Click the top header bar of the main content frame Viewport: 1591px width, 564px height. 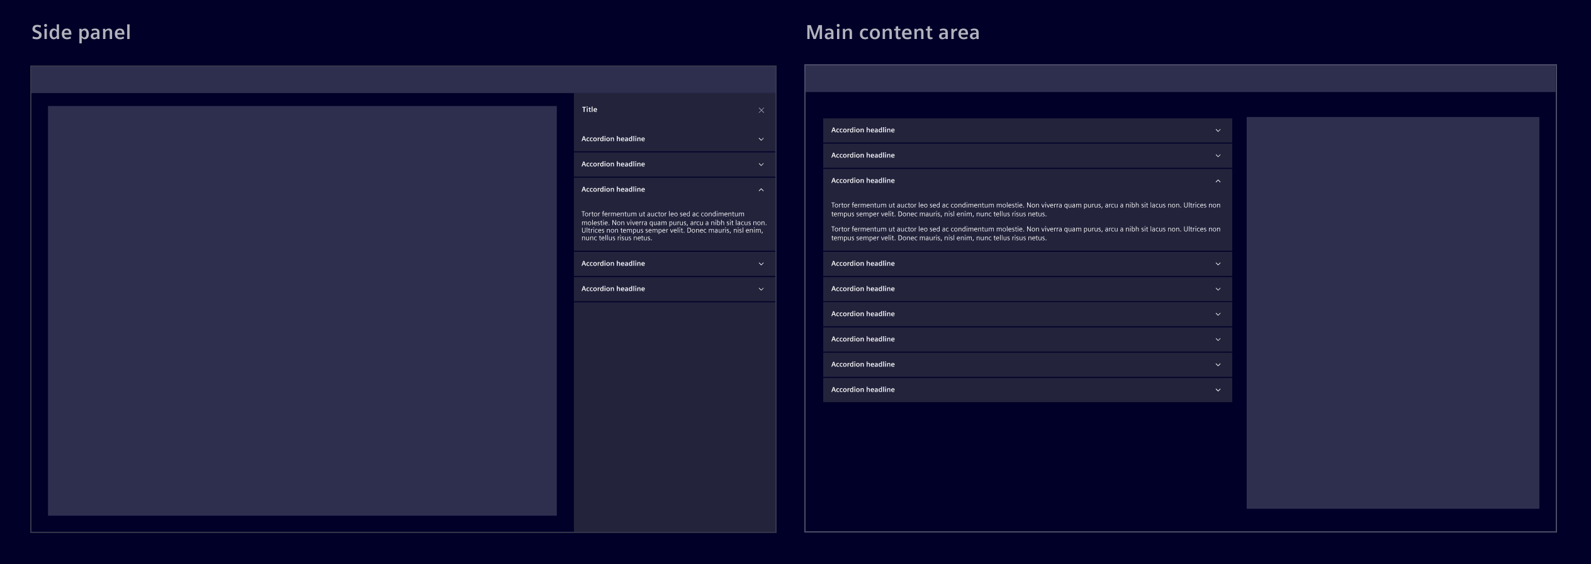coord(1180,79)
